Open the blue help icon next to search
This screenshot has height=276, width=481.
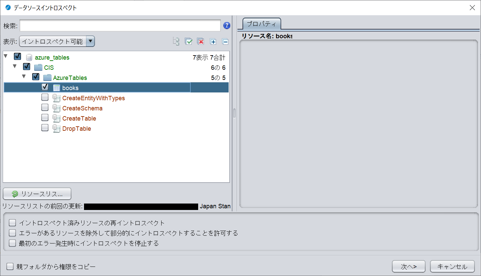click(227, 25)
